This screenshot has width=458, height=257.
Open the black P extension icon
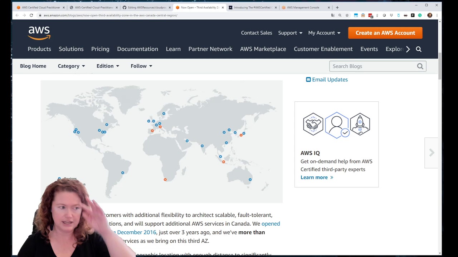point(413,15)
